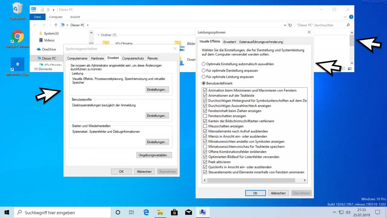This screenshot has width=387, height=218.
Task: Click Einstellungen button under Leistung
Action: [157, 90]
